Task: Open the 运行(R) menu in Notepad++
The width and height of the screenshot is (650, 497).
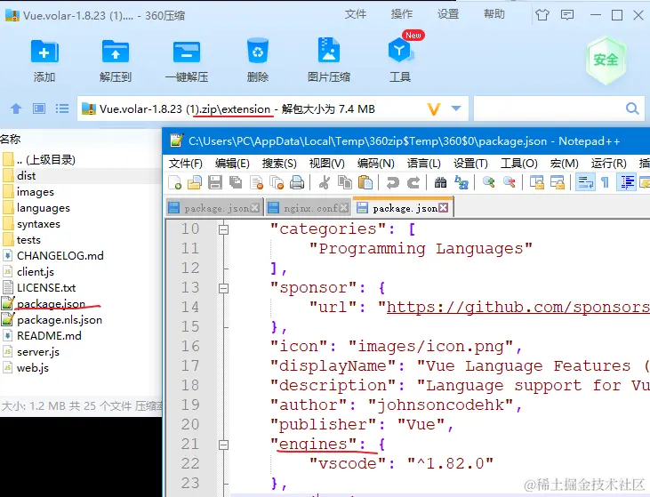Action: point(608,164)
